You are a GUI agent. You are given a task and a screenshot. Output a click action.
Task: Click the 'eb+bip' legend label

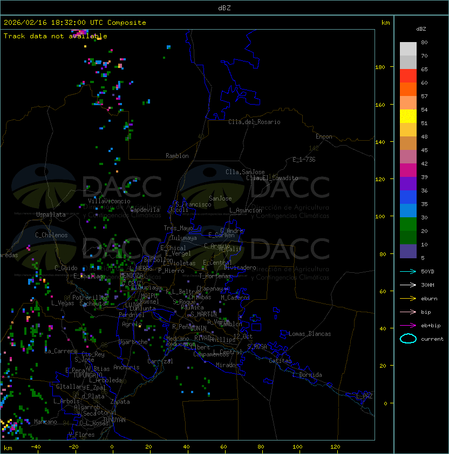431,326
